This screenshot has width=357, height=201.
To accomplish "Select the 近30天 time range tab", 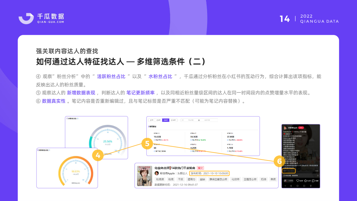I will point(159,120).
